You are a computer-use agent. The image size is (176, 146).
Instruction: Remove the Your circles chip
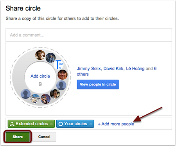point(91,124)
